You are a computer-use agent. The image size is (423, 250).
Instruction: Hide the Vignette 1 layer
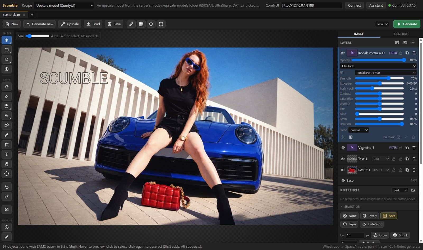pos(343,148)
